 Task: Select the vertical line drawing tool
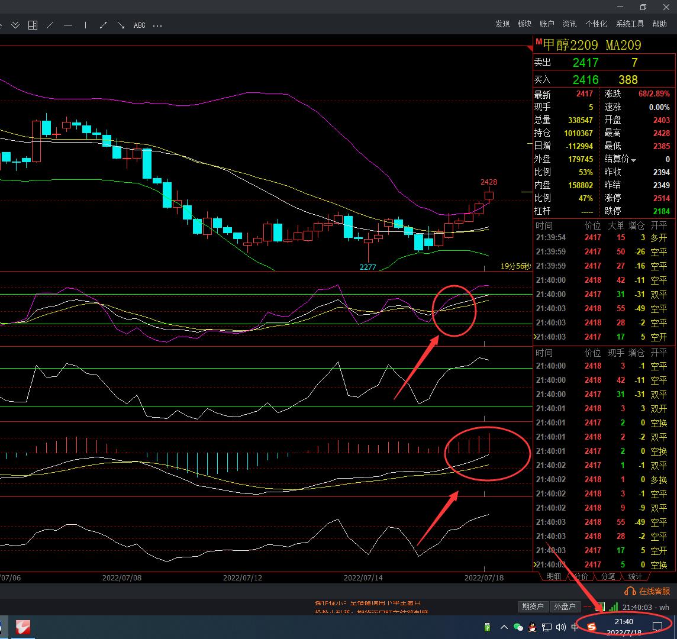coord(85,25)
